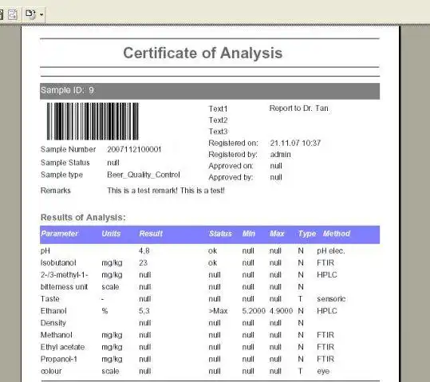Image resolution: width=430 pixels, height=382 pixels.
Task: Select the 'Sample ID: 9' header bar
Action: coord(210,91)
